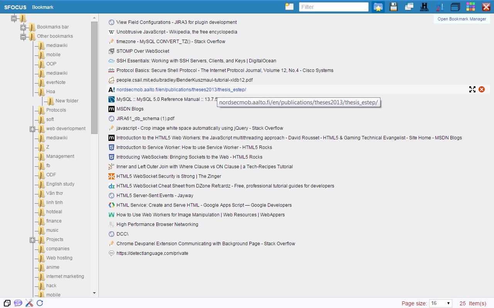Viewport: 494px width, 308px height.
Task: Select the Other bookmarks tree item
Action: pyautogui.click(x=55, y=36)
